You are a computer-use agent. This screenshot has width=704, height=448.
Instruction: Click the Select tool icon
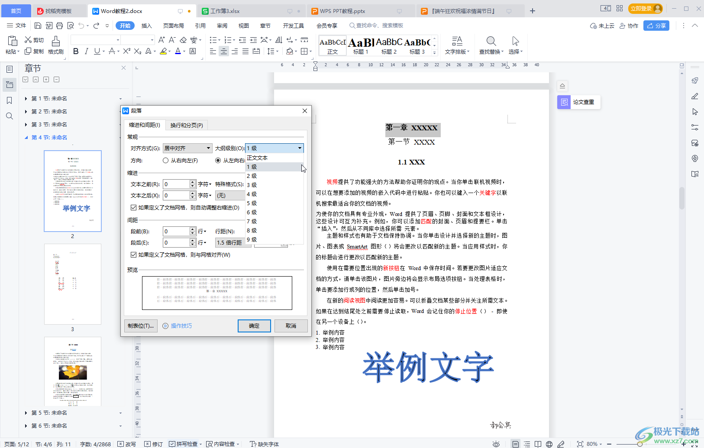515,45
